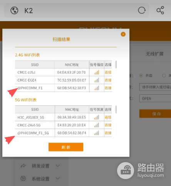
Task: Select the 开启 radio button
Action: click(x=141, y=75)
